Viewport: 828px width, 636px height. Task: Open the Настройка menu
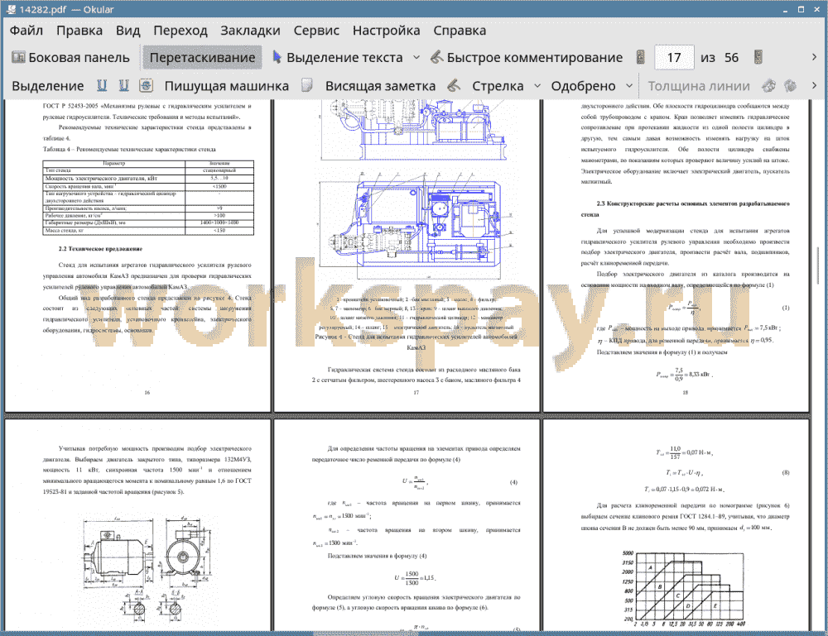[x=386, y=31]
